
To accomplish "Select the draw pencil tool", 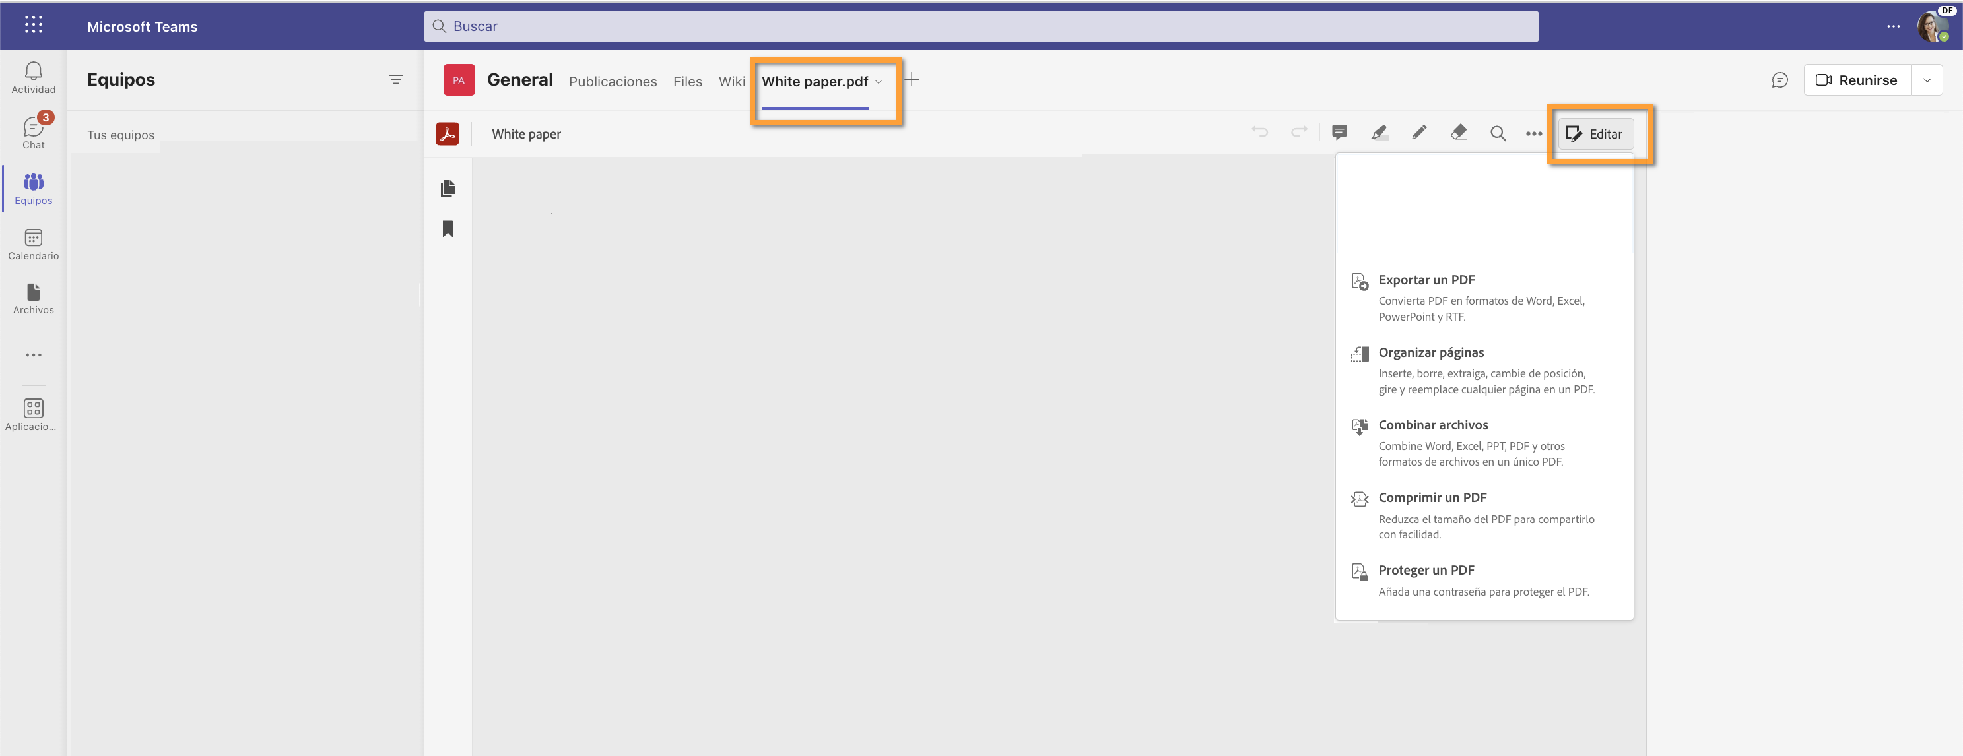I will point(1419,133).
